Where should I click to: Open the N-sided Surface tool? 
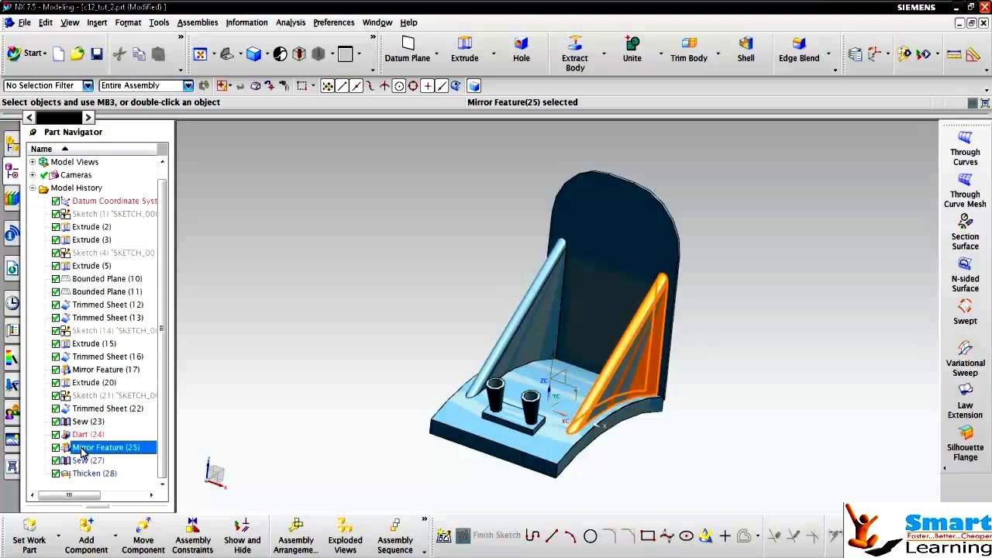(965, 275)
